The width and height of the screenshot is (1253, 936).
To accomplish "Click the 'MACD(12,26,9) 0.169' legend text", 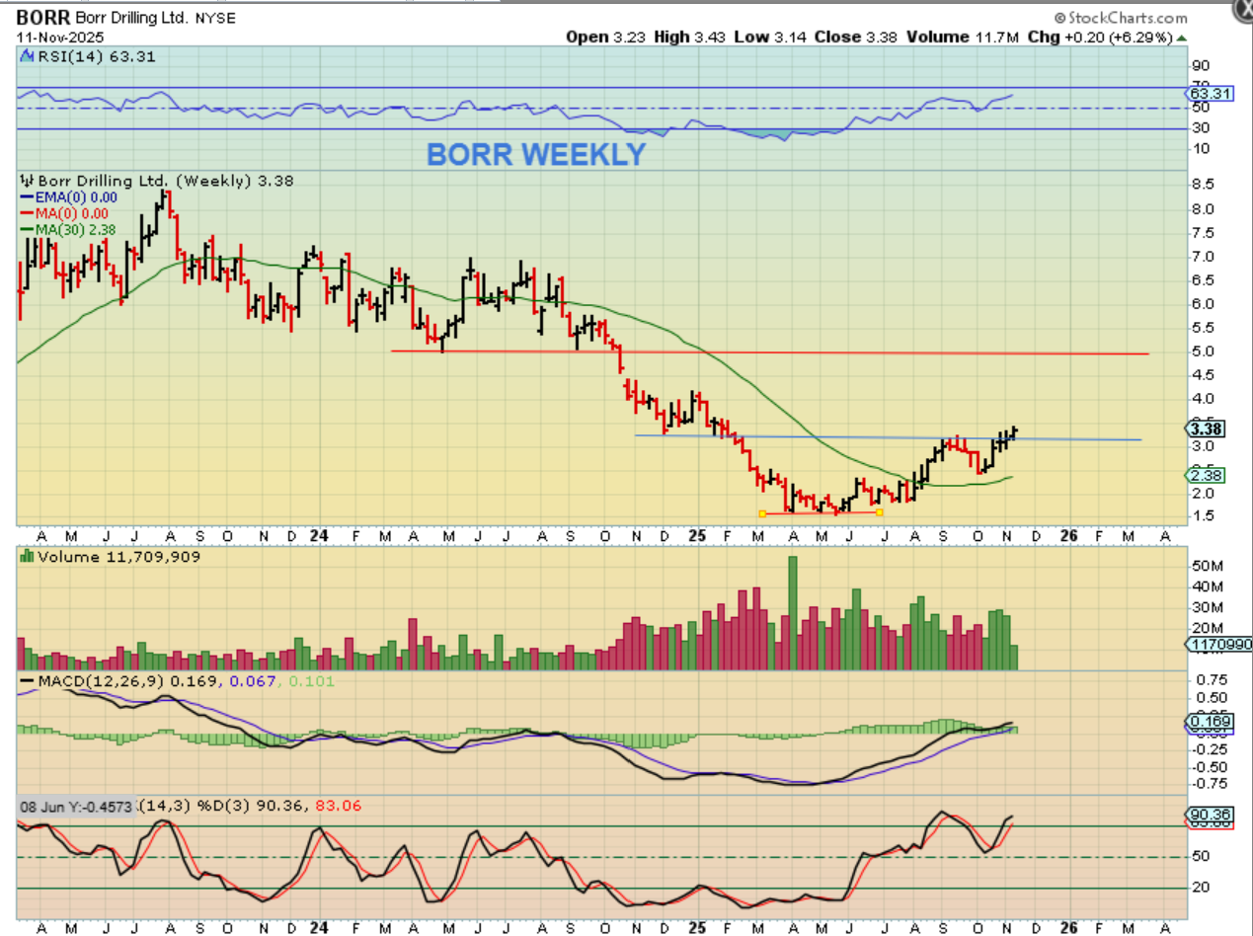I will coord(128,681).
